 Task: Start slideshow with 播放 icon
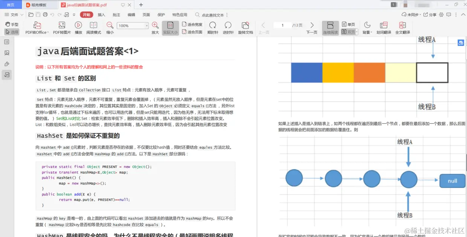click(78, 28)
